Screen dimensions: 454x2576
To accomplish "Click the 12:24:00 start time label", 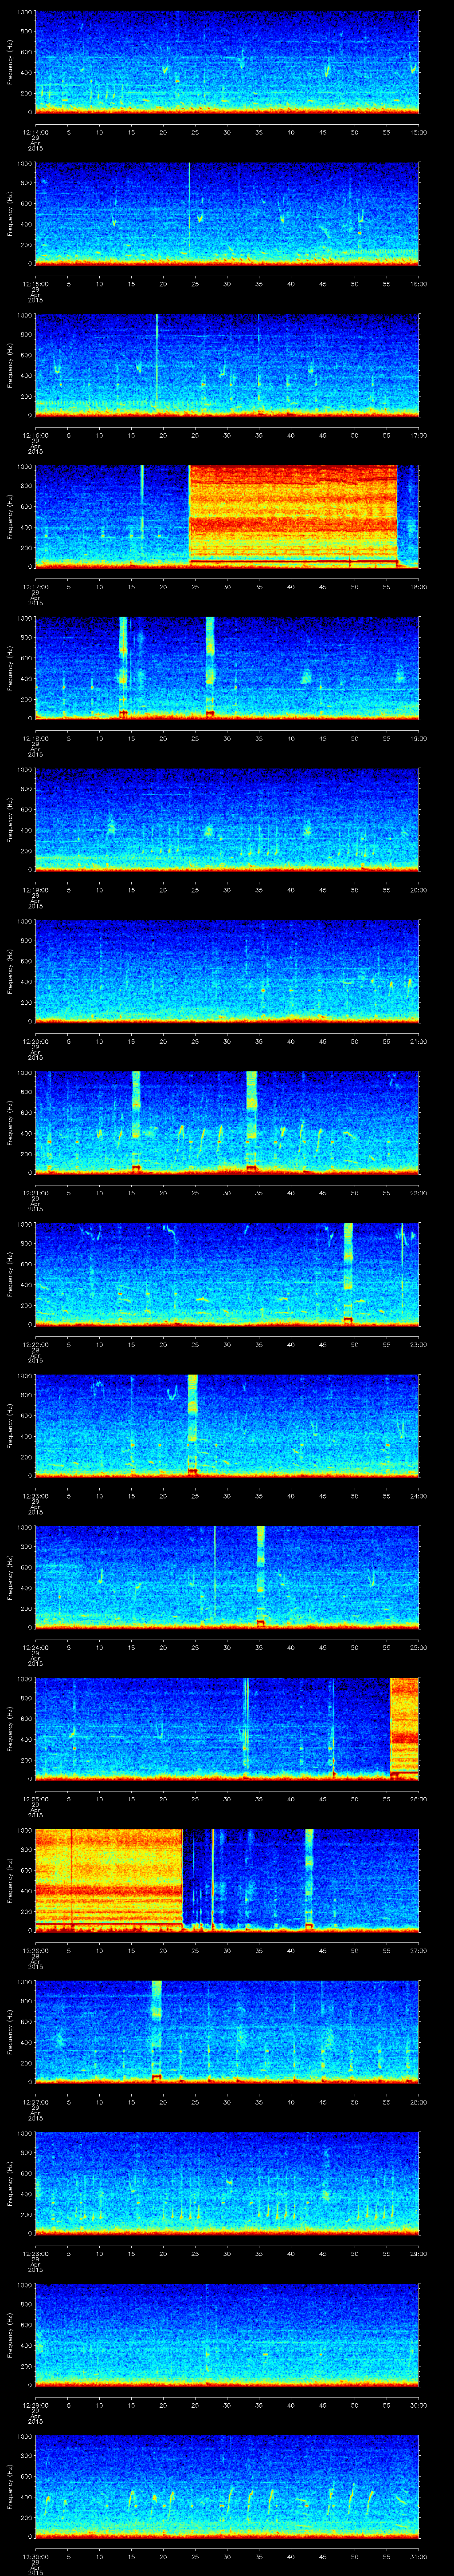I will click(35, 1647).
